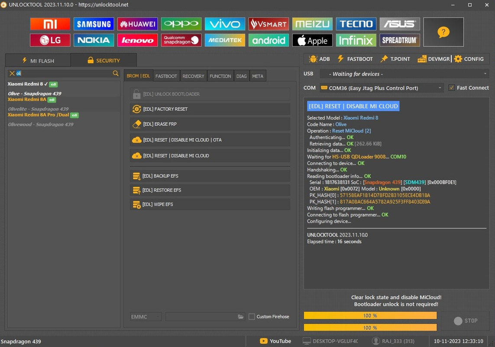The width and height of the screenshot is (495, 347).
Task: Open the Qualcomm Snapdragon tile
Action: 181,40
